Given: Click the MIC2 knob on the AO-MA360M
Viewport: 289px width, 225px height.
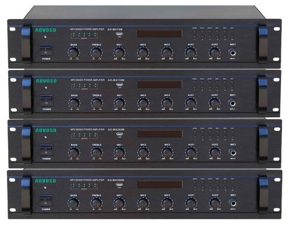Looking at the screenshot, I should tap(143, 203).
